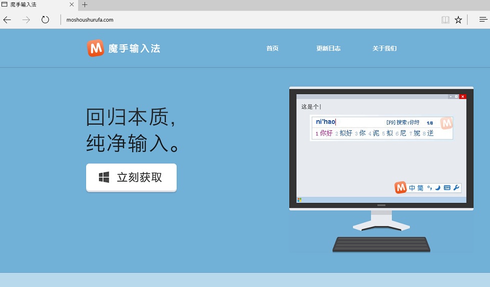Select candidate 6 尼 in the IME window
The image size is (490, 287).
pos(401,133)
